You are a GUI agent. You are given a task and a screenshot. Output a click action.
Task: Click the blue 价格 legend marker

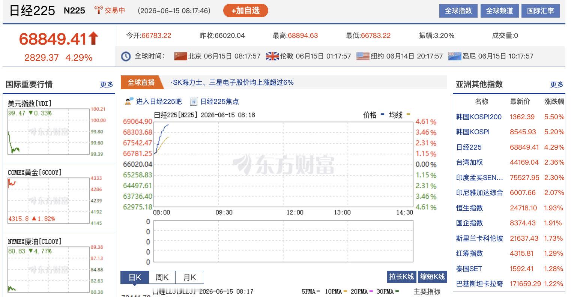point(383,114)
